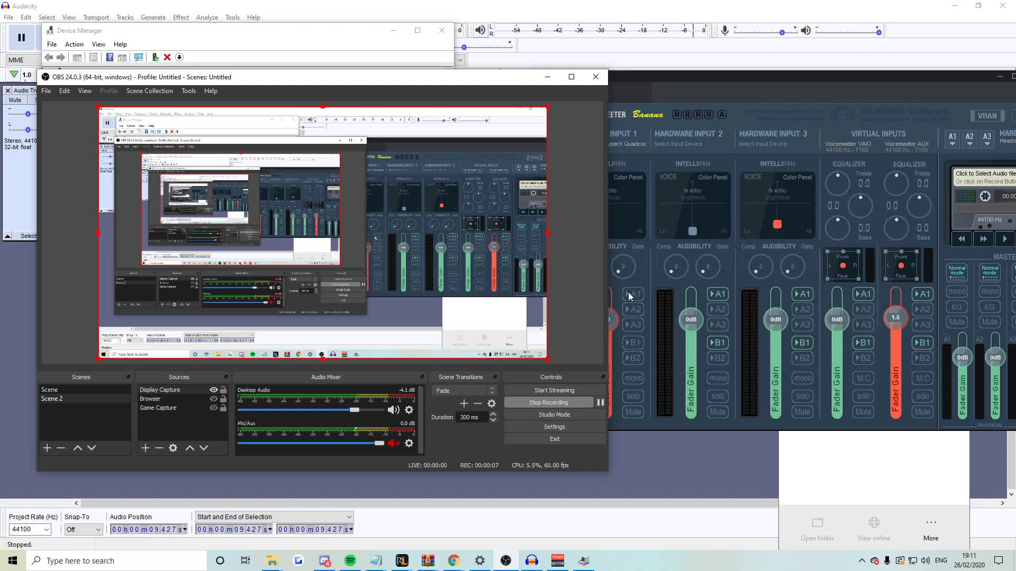
Task: Click Voicemeeter cassette rewind button
Action: pyautogui.click(x=961, y=239)
